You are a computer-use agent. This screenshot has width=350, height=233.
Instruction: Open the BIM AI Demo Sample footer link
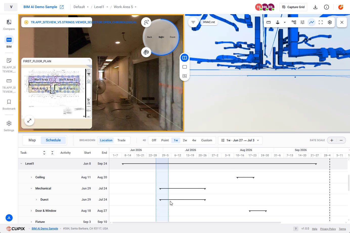tap(45, 228)
